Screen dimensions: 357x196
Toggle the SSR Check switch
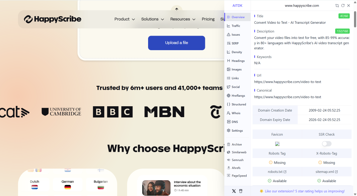(x=327, y=144)
